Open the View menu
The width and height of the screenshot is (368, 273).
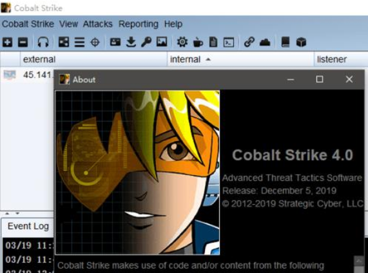coord(68,24)
